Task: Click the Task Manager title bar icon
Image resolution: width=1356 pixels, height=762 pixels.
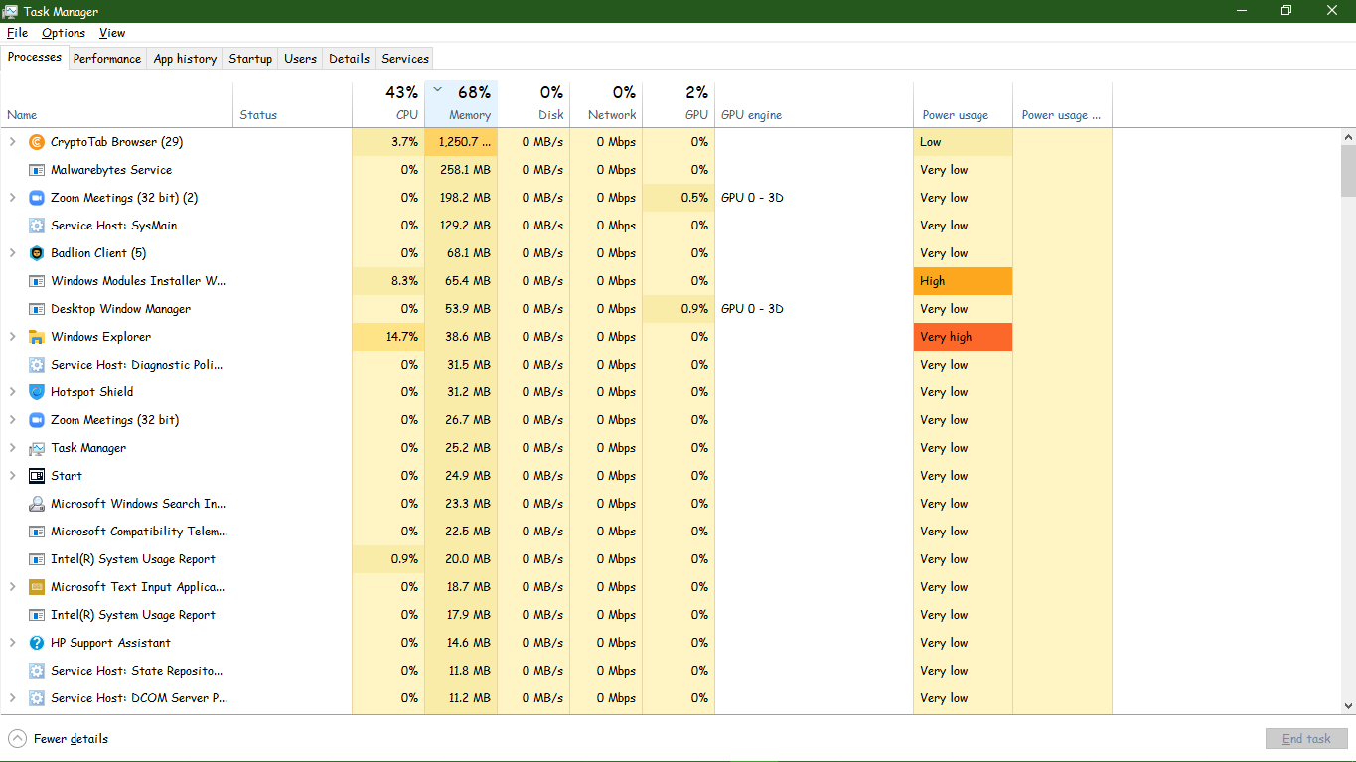Action: pyautogui.click(x=12, y=11)
